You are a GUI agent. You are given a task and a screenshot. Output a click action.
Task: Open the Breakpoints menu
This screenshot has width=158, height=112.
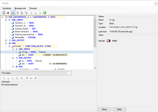(x=20, y=8)
